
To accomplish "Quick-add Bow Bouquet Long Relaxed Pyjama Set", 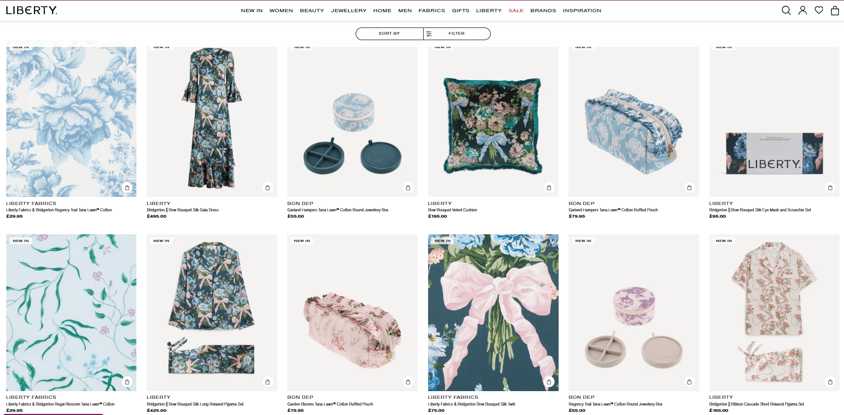I will [x=268, y=382].
